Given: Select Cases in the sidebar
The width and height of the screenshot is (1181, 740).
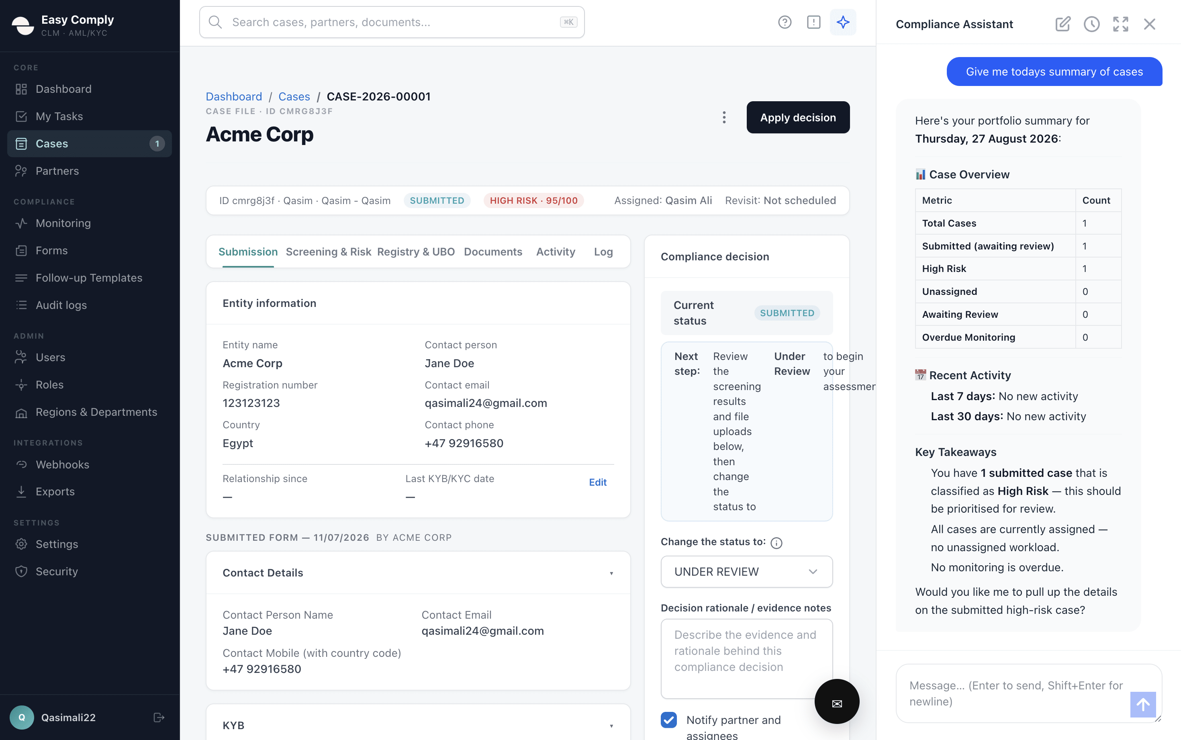Looking at the screenshot, I should point(90,143).
